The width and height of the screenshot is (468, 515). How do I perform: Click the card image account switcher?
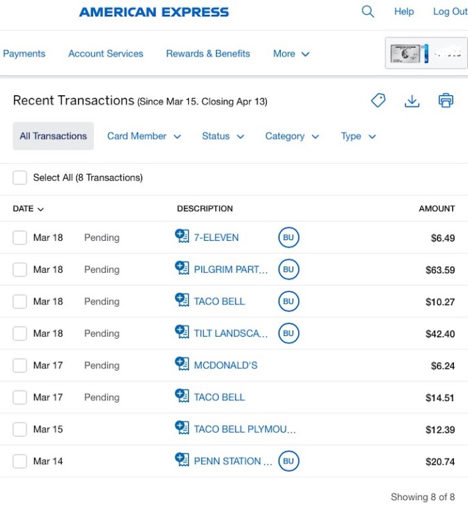pyautogui.click(x=426, y=54)
